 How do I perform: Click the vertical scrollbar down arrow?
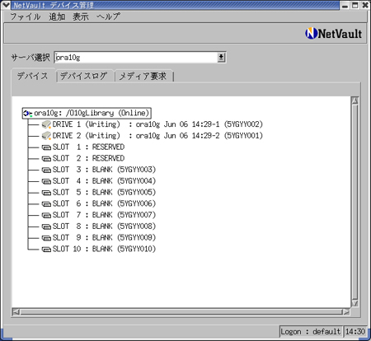(355, 303)
